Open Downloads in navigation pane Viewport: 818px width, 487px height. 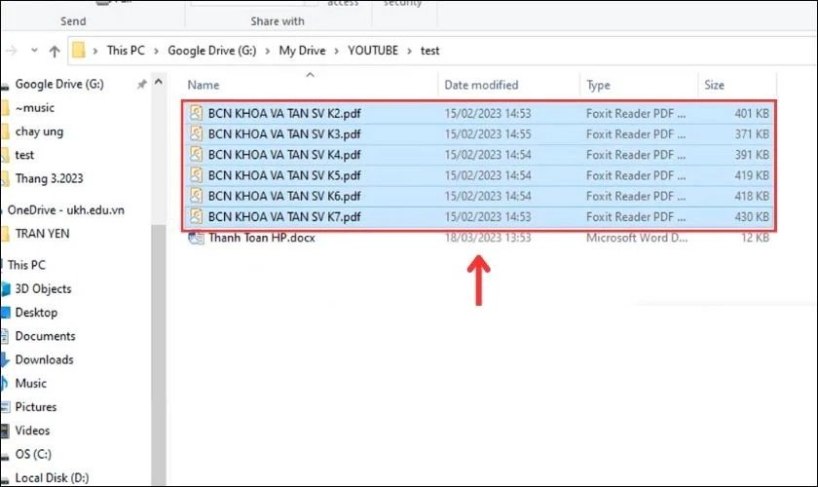coord(45,359)
